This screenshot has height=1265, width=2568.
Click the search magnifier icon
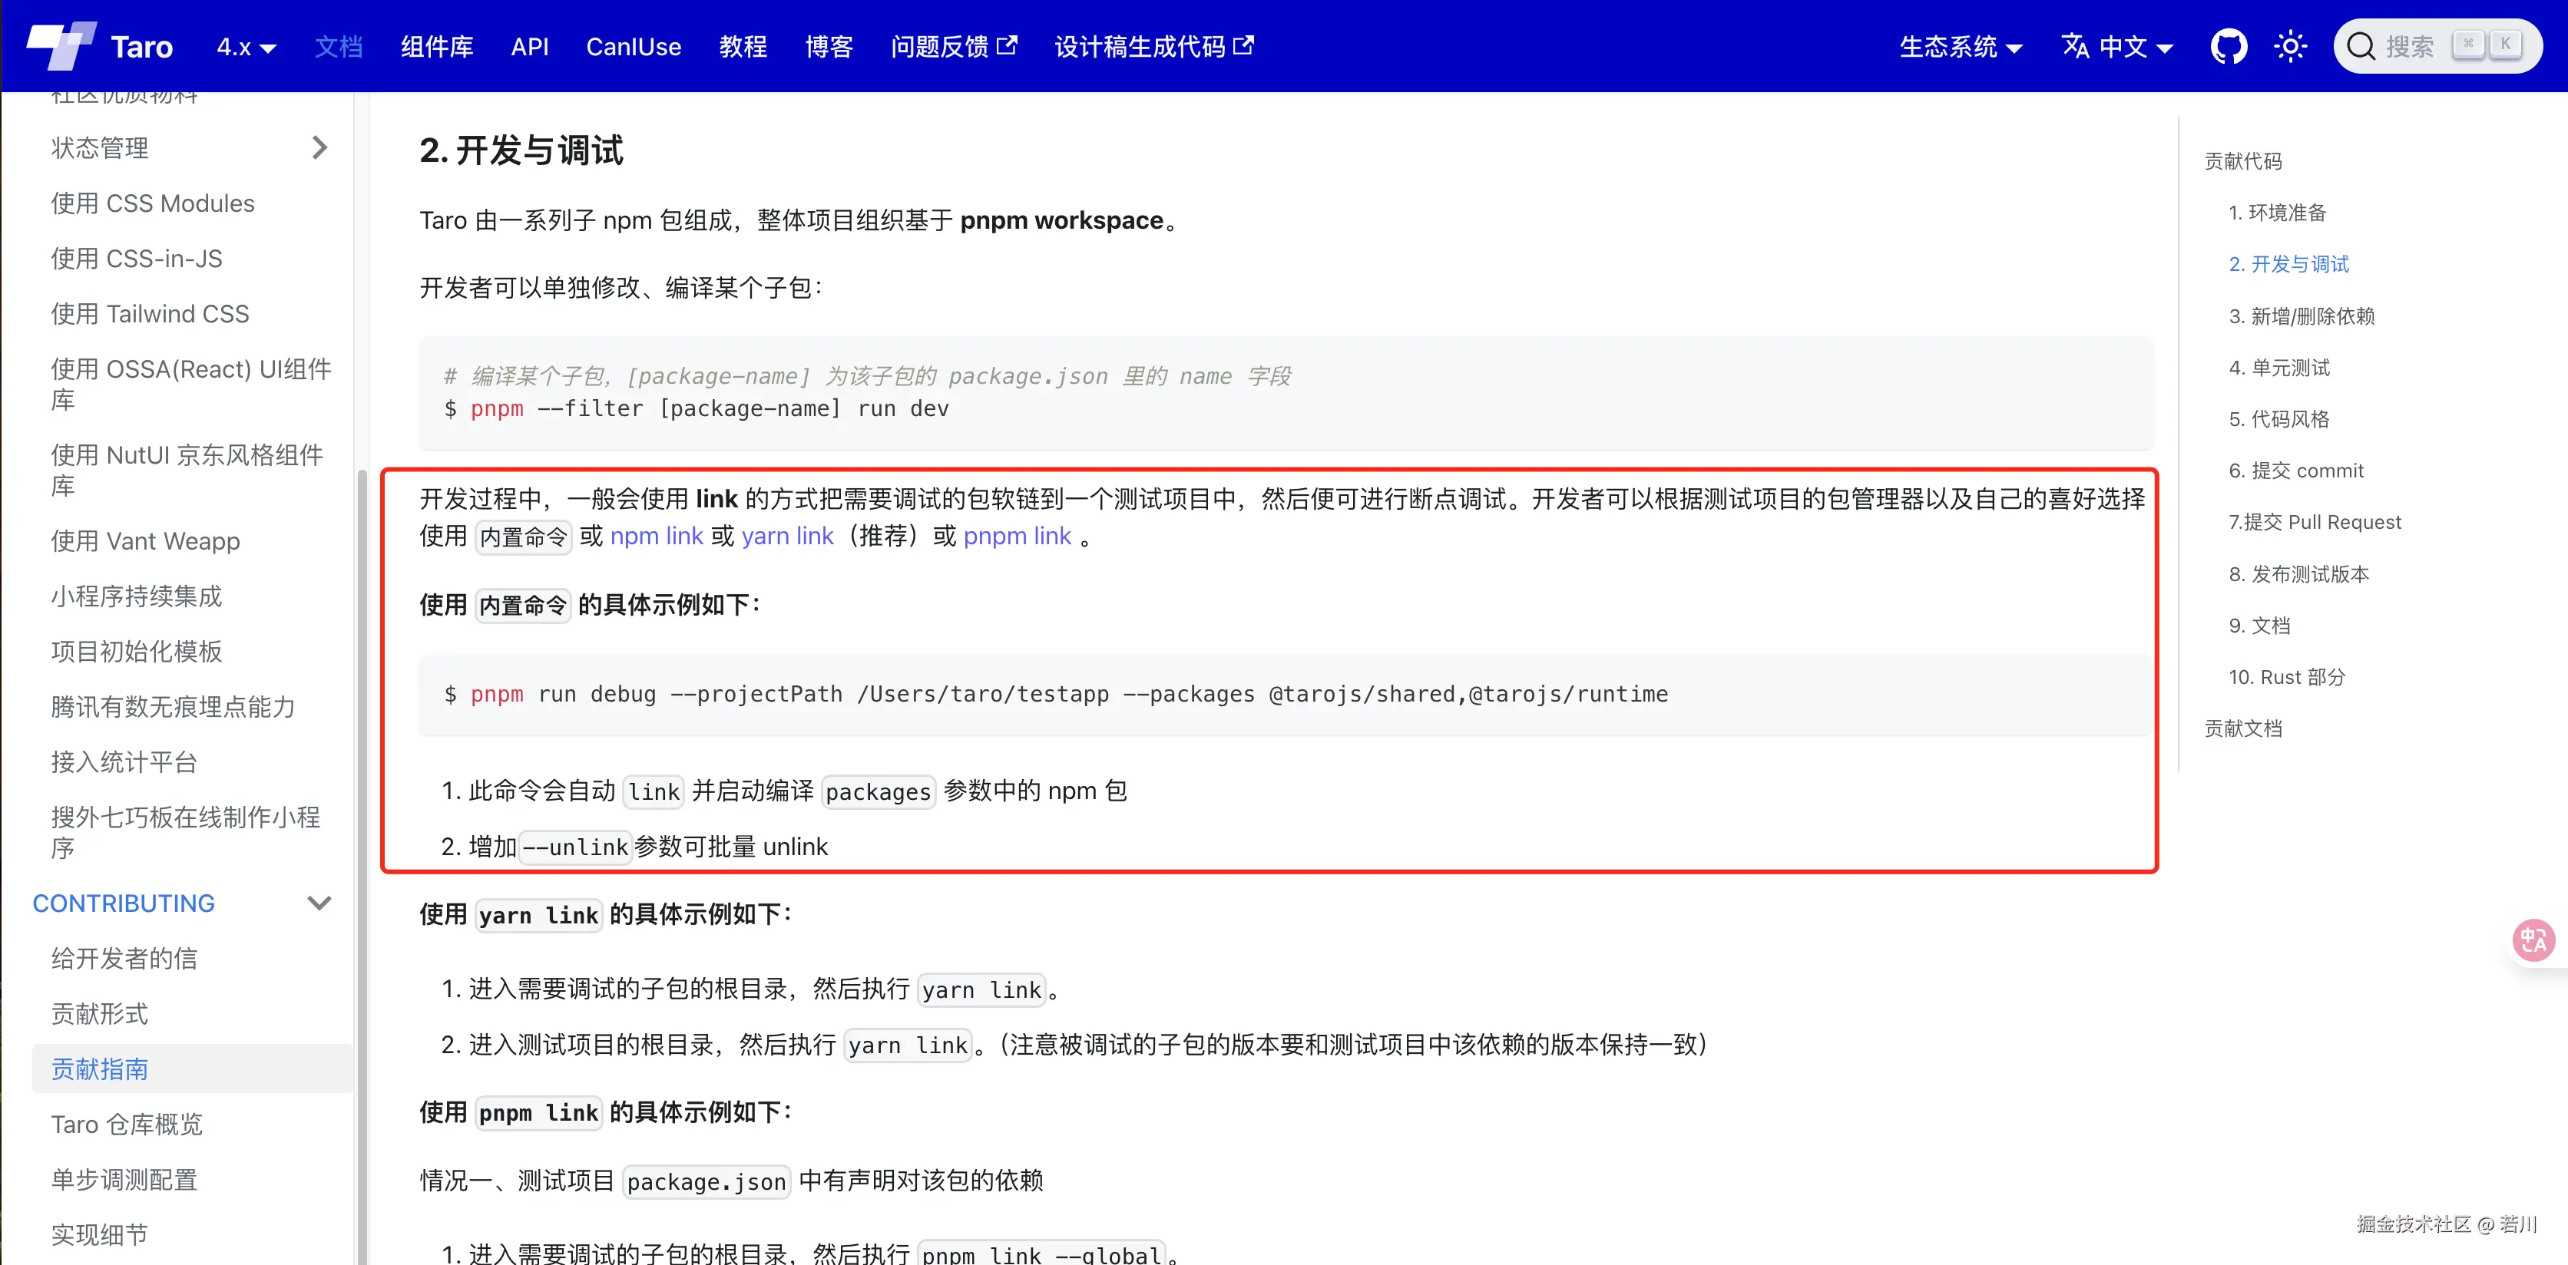[2360, 46]
